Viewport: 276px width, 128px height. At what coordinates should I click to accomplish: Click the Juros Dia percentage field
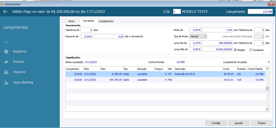(x=195, y=43)
